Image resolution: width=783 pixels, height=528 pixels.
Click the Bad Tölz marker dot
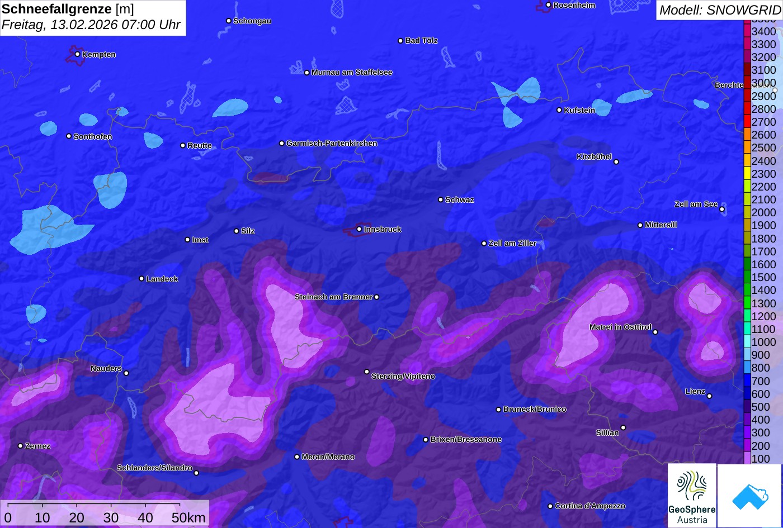(400, 41)
